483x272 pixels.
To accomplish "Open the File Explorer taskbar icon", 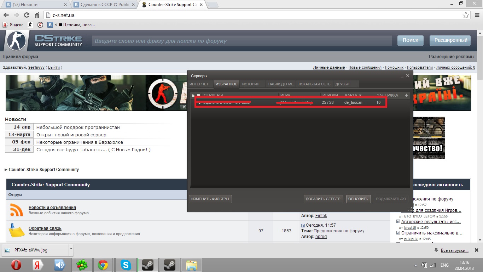I will [x=192, y=265].
